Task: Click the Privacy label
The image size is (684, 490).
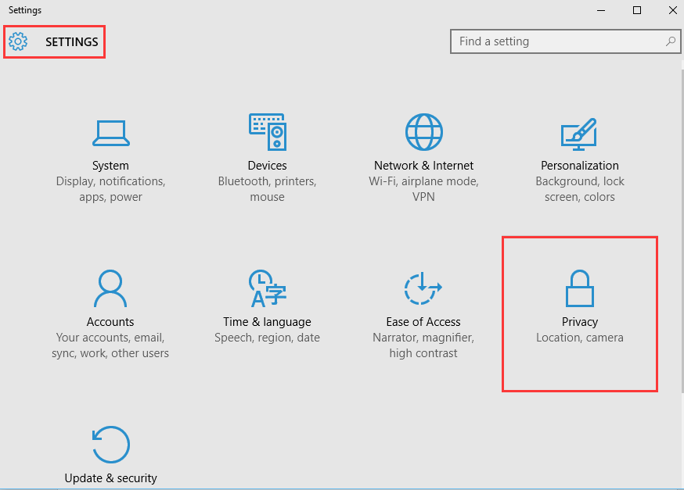Action: [580, 322]
